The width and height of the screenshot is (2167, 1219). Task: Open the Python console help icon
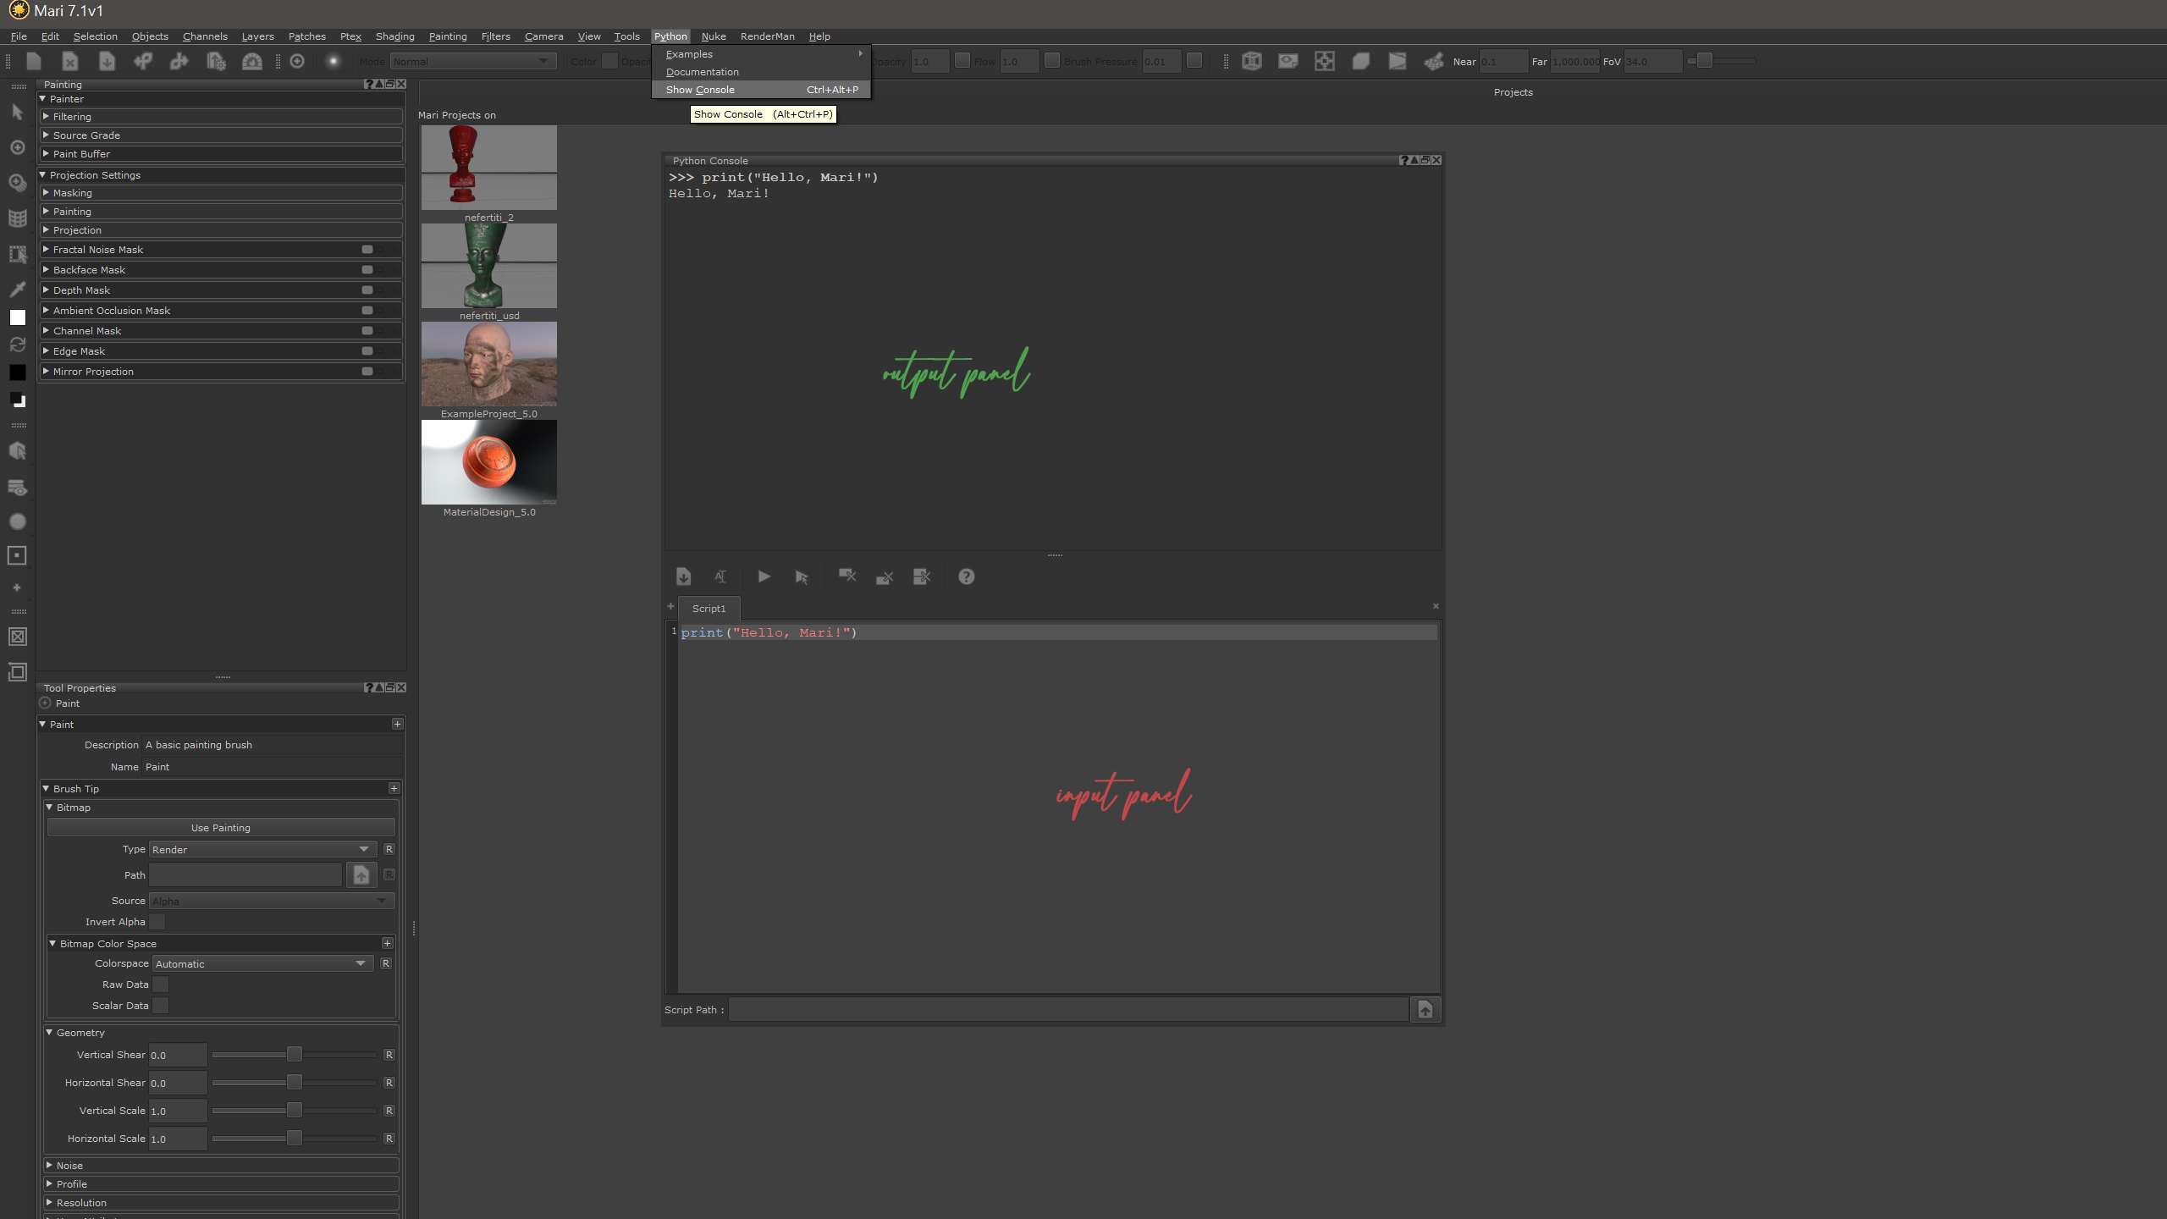[966, 576]
